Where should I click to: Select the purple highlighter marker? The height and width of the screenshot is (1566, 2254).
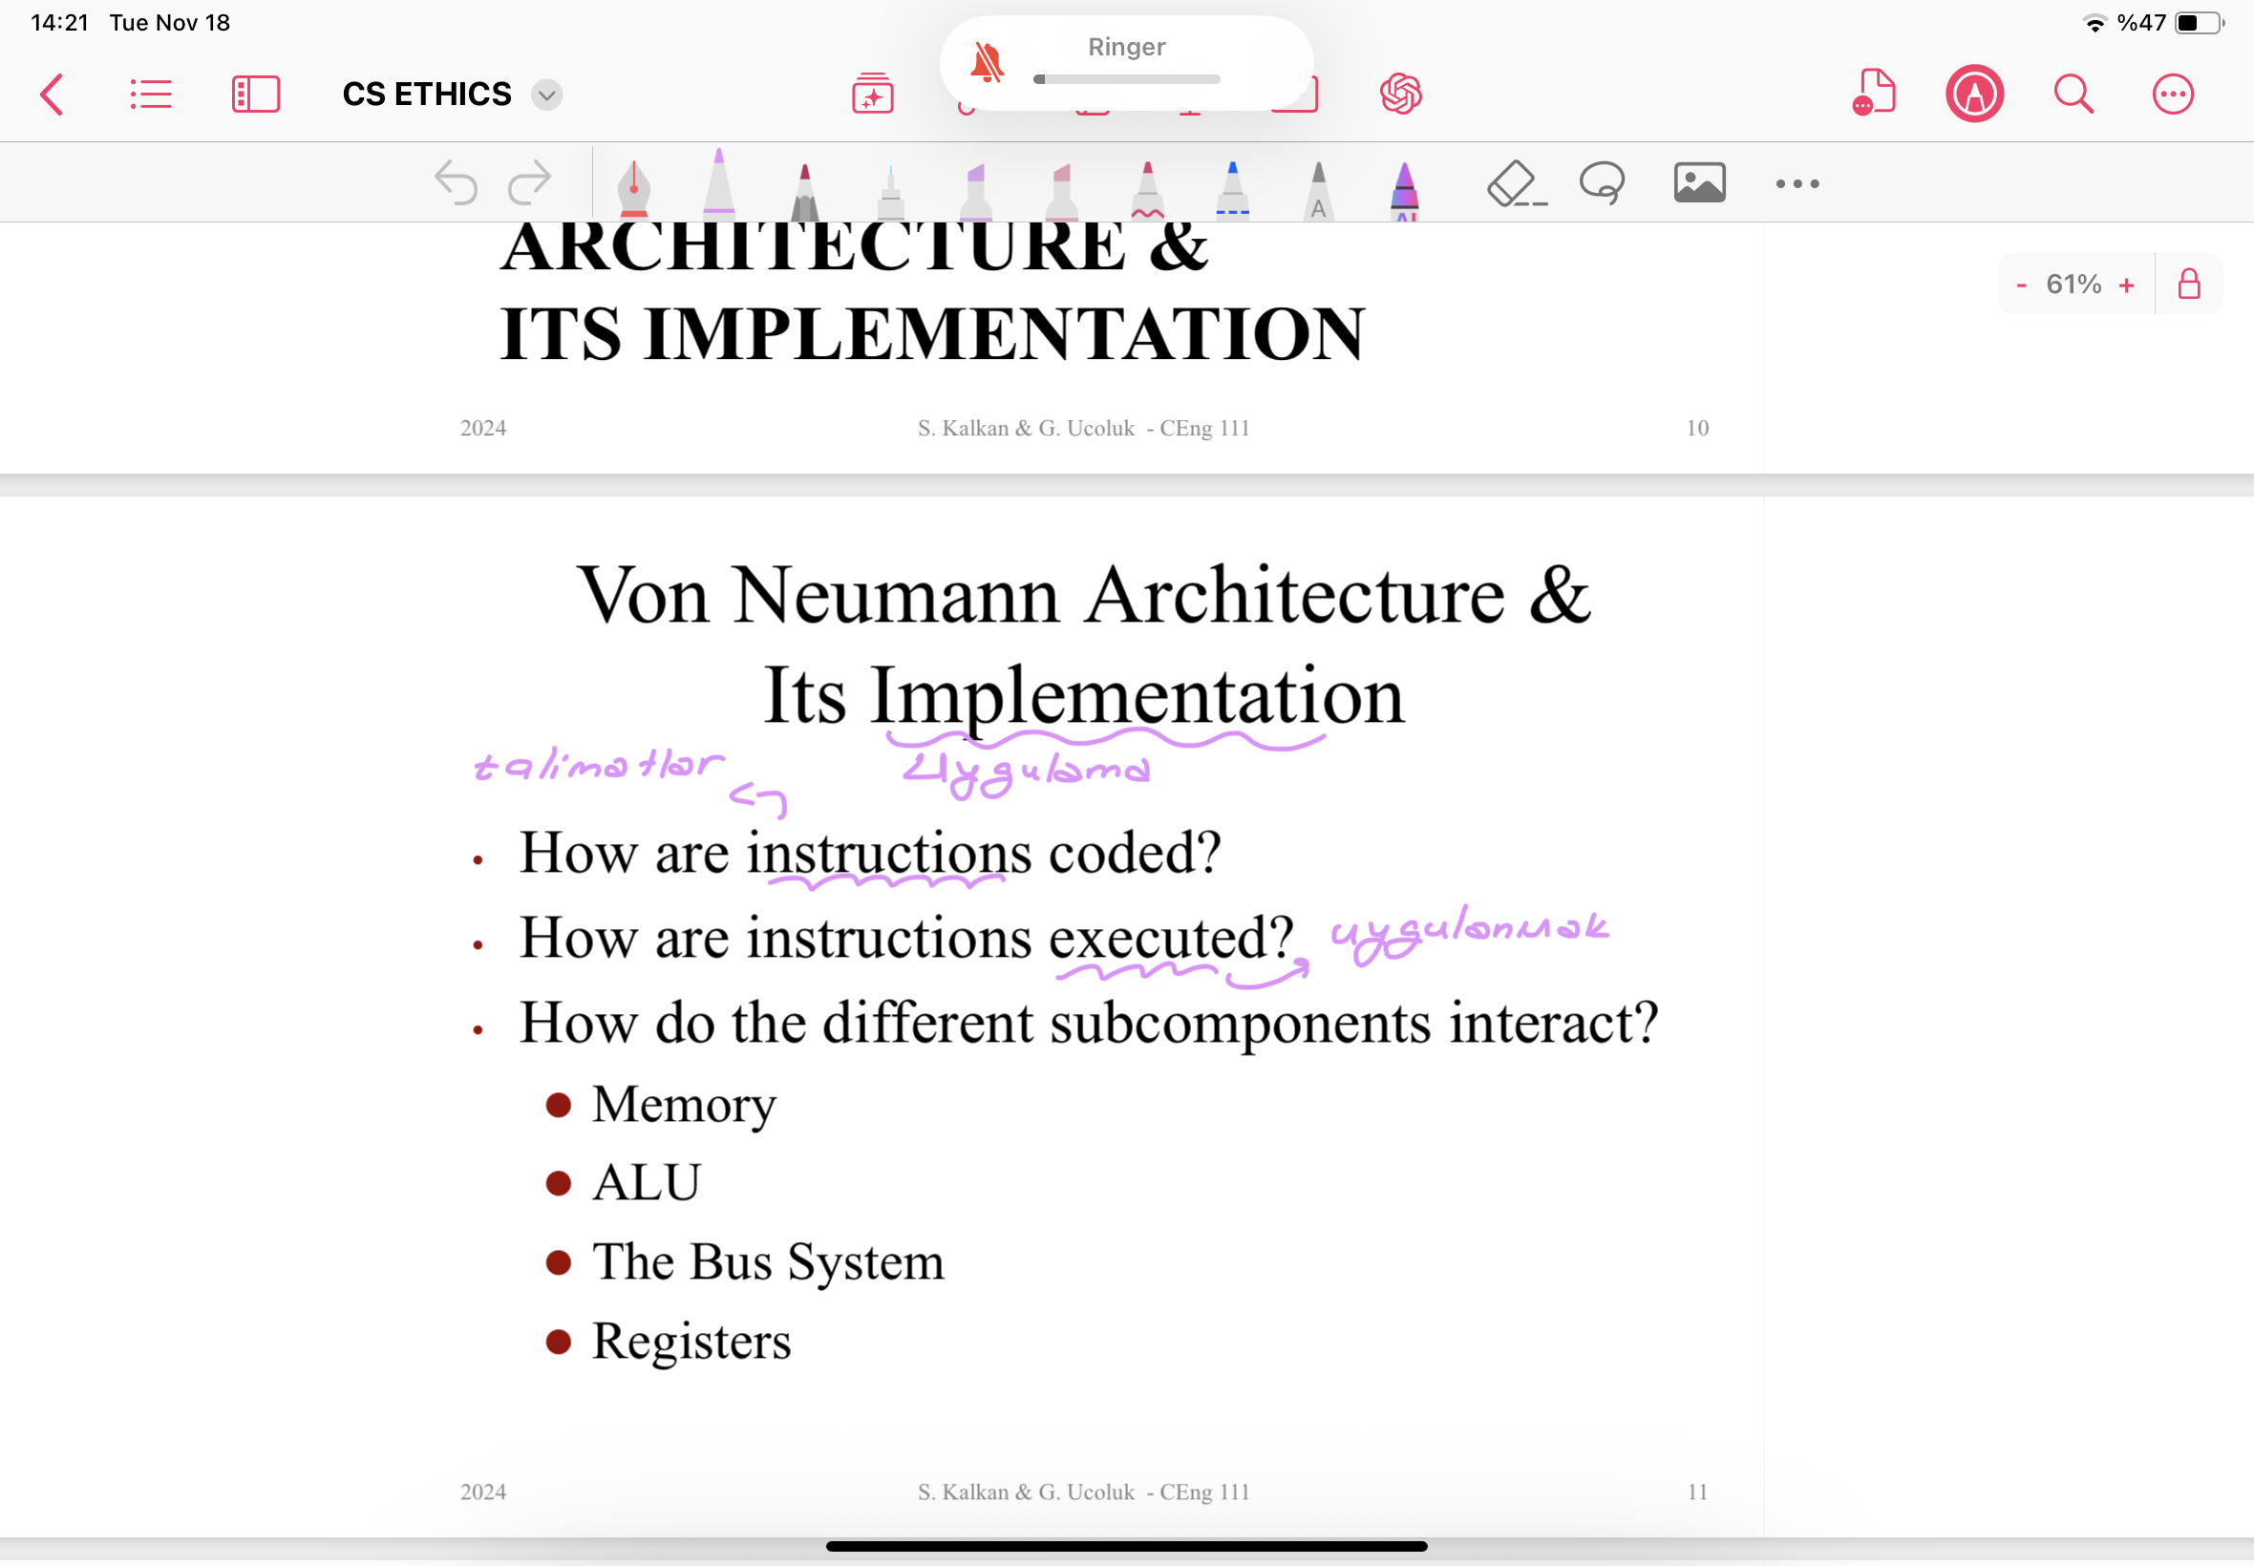point(975,190)
